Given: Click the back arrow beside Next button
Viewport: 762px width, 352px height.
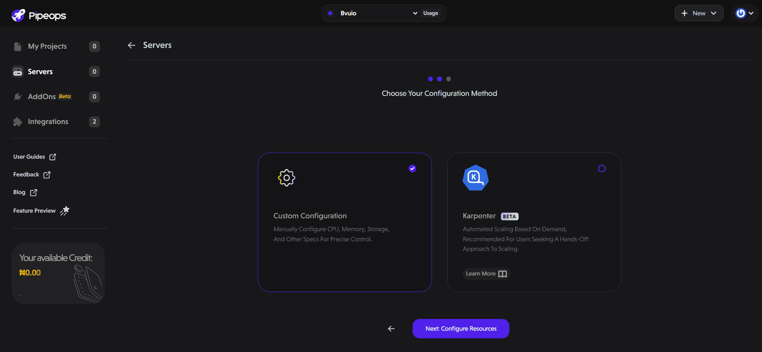Looking at the screenshot, I should point(391,329).
